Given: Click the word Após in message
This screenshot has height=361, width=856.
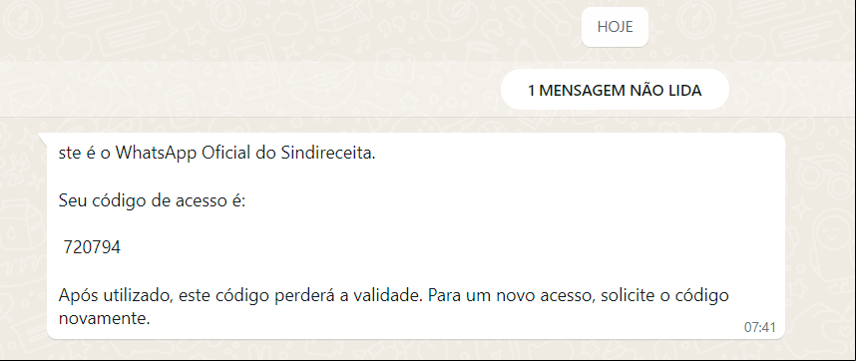Looking at the screenshot, I should (75, 296).
